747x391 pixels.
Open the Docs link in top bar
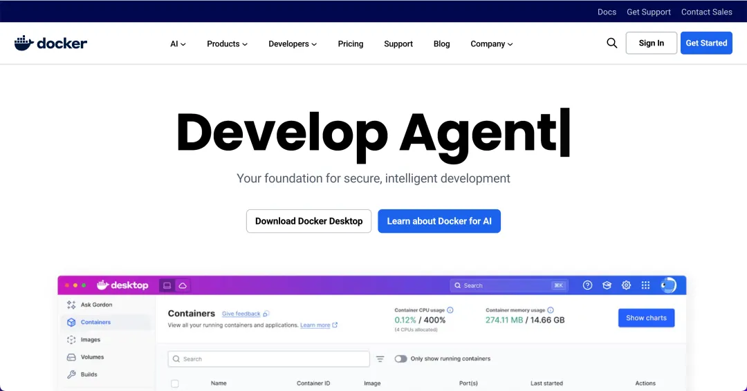coord(607,12)
